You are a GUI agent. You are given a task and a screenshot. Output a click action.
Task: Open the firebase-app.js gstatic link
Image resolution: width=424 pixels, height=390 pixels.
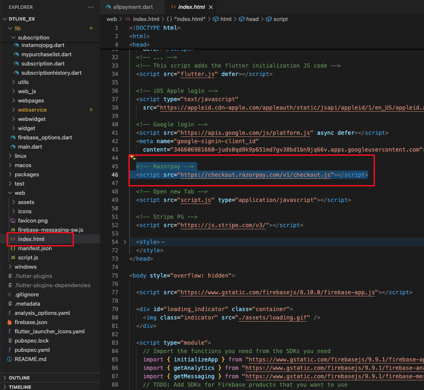click(277, 292)
